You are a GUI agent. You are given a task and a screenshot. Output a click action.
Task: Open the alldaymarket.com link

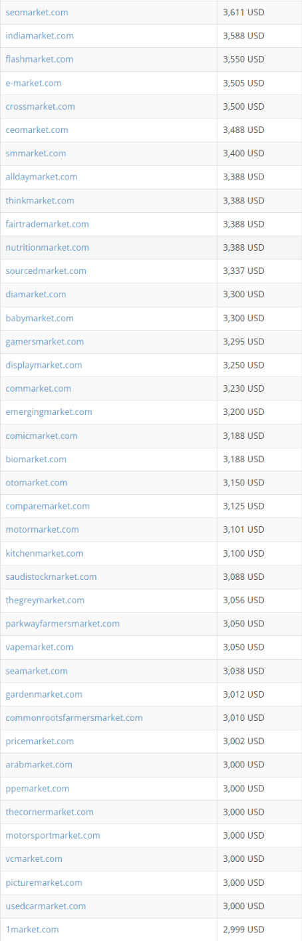coord(41,177)
